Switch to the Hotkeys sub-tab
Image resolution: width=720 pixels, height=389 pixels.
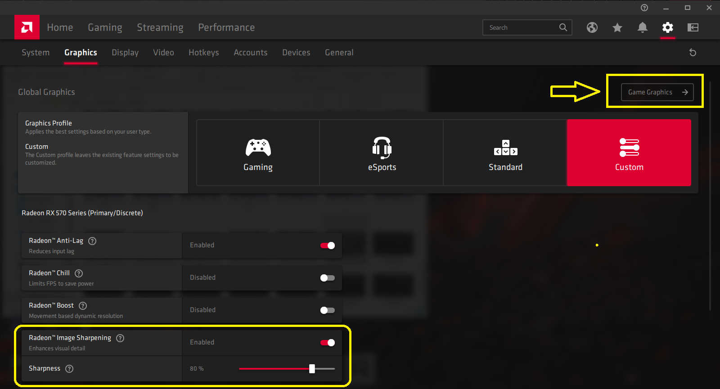click(204, 53)
